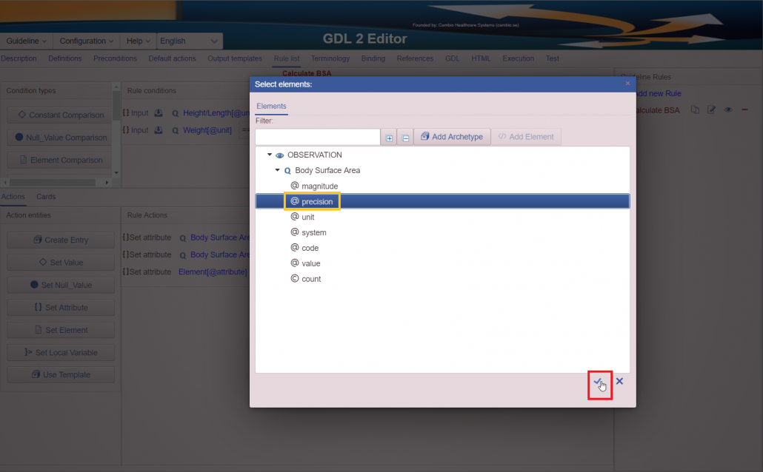
Task: Click the red minus icon to remove rule
Action: (744, 110)
